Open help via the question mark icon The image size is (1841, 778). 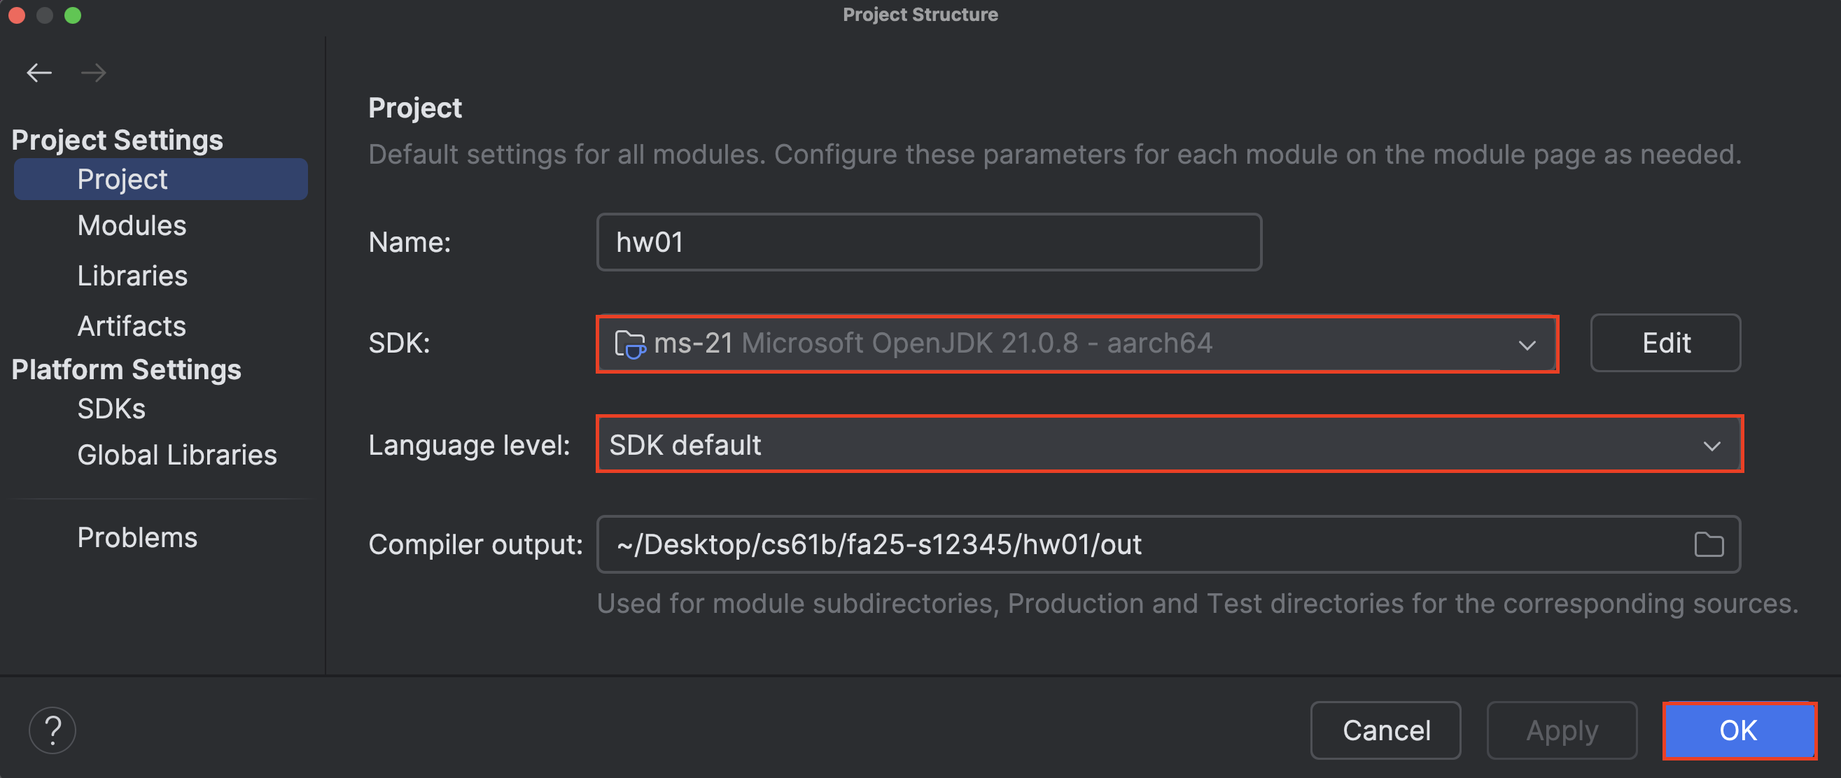coord(52,730)
